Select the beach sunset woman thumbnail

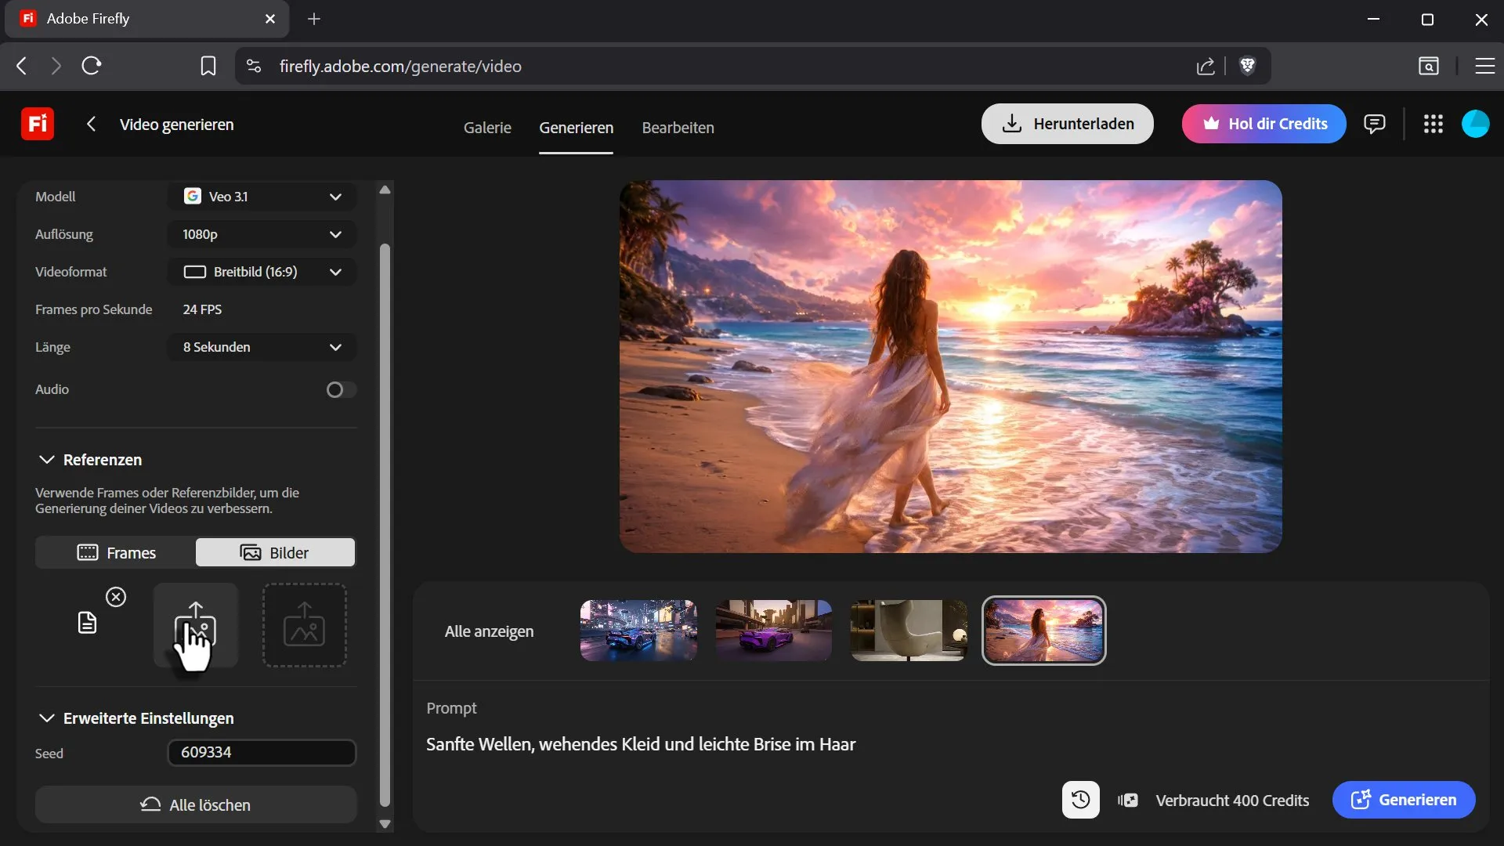(x=1044, y=631)
